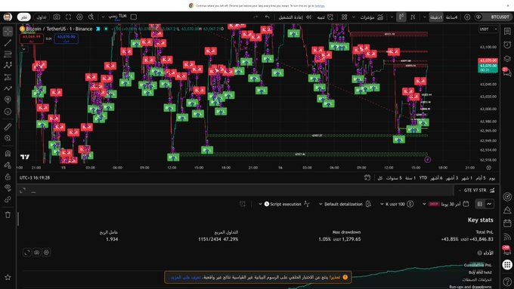Open the geometric brush tools

pos(8,88)
